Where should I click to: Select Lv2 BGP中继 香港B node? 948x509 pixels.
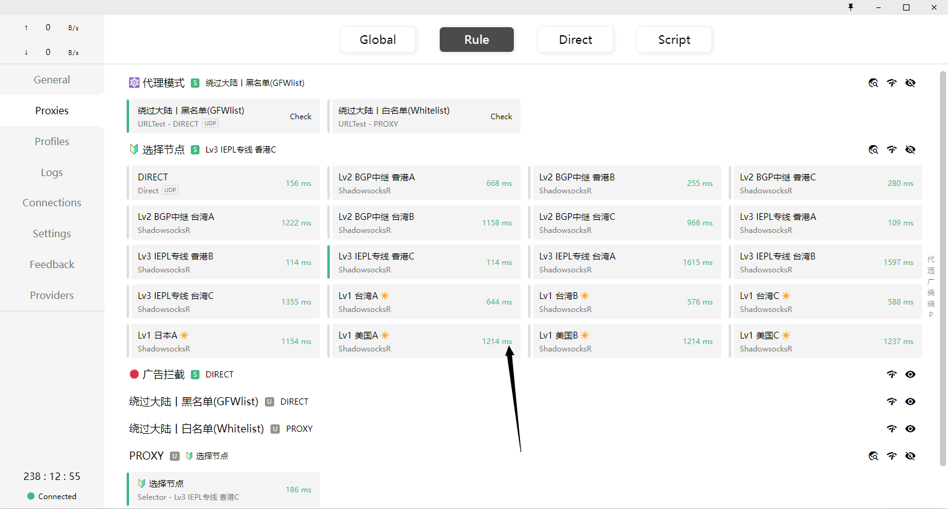pos(625,183)
